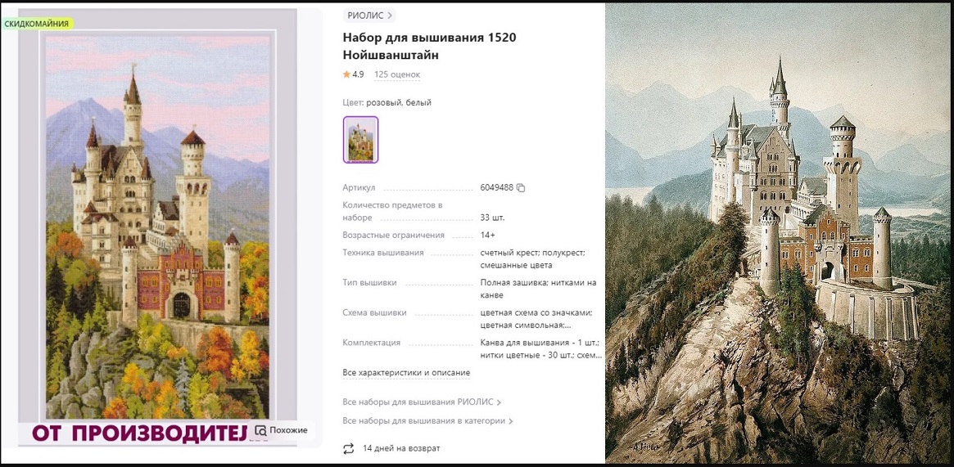Open Все характеристики и описание
This screenshot has width=954, height=467.
point(406,372)
